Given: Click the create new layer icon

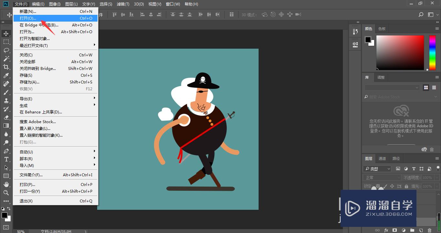Looking at the screenshot, I should [421, 230].
